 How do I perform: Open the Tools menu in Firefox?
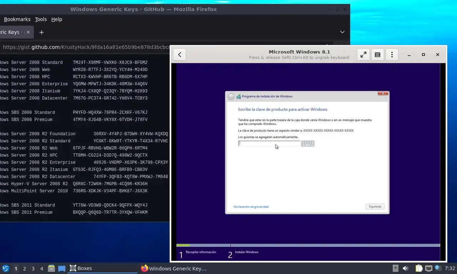point(41,19)
